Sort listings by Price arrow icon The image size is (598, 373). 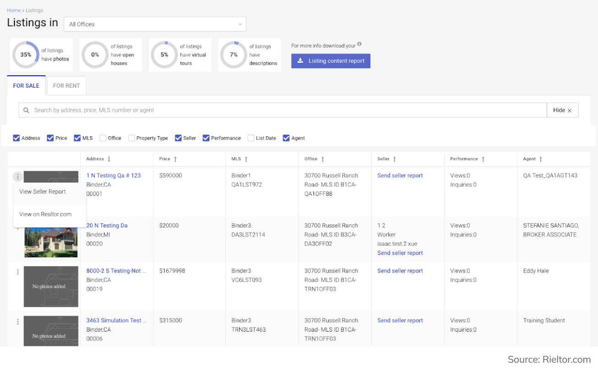[176, 159]
